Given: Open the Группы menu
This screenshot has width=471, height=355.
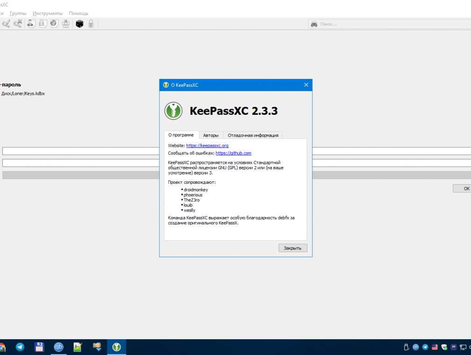Looking at the screenshot, I should click(x=18, y=13).
